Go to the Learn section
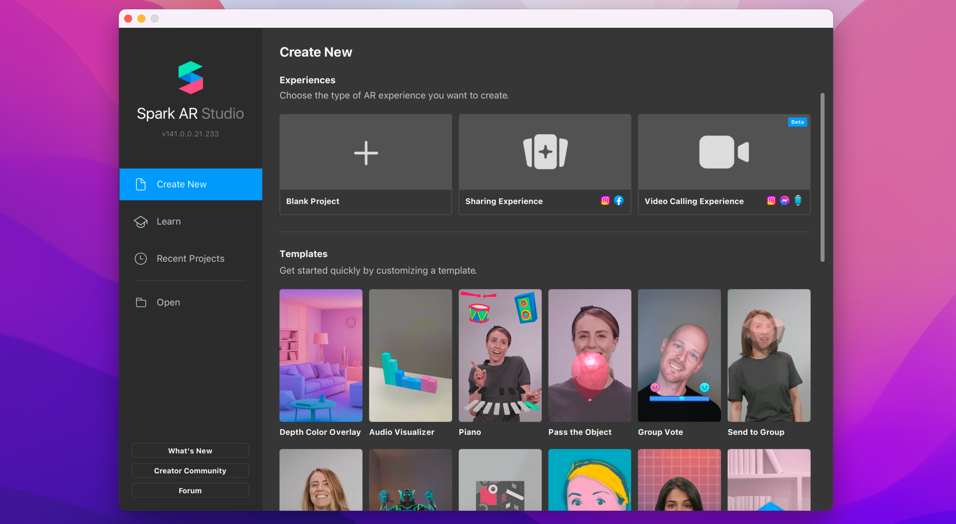The height and width of the screenshot is (524, 956). pyautogui.click(x=168, y=222)
